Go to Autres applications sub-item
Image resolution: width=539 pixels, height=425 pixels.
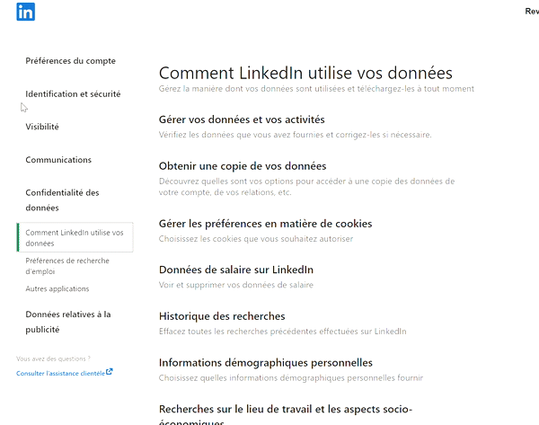point(57,288)
